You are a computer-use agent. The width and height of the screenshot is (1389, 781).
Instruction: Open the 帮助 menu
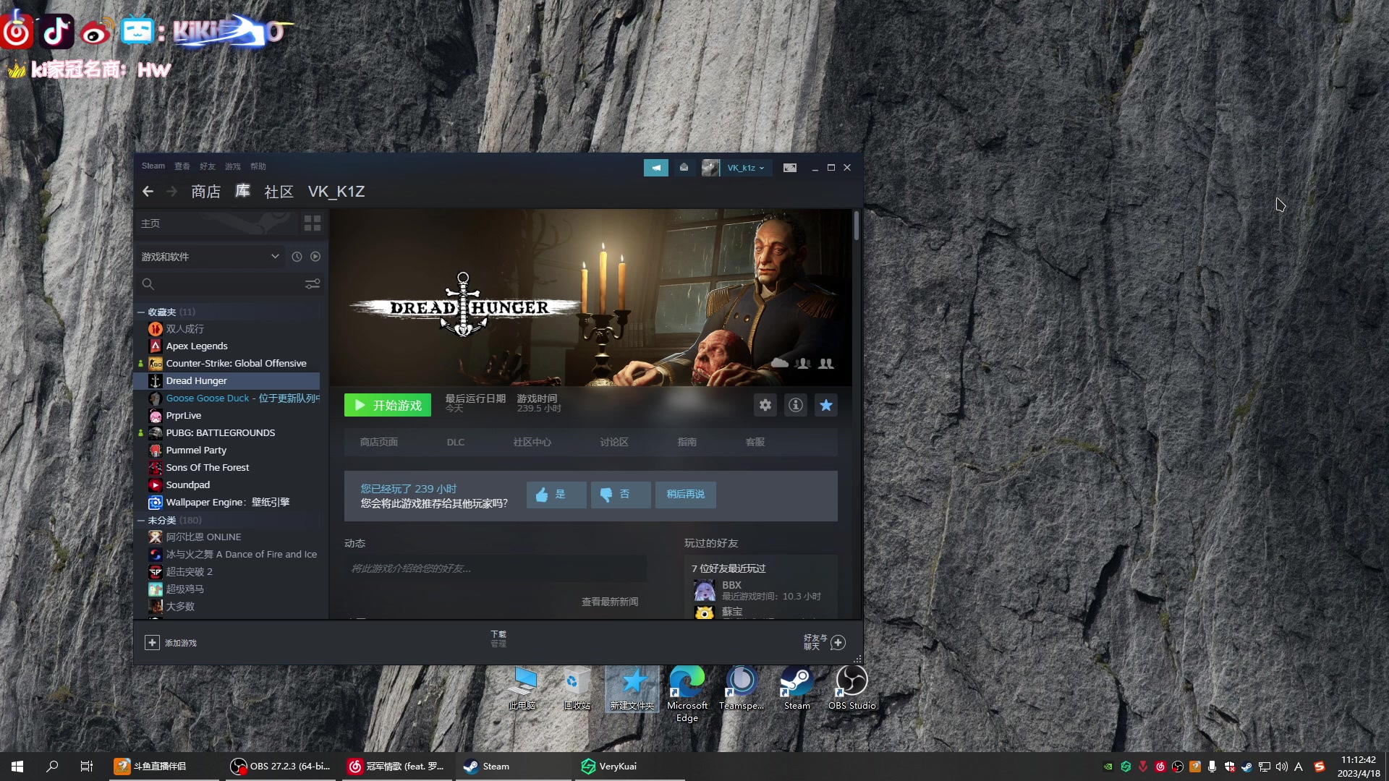coord(258,166)
